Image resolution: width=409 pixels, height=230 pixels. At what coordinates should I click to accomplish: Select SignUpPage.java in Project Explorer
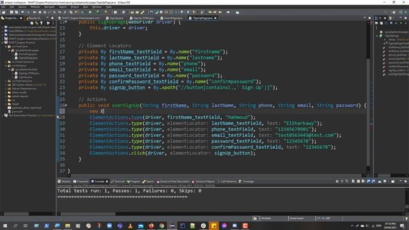26,58
